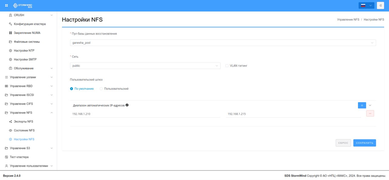Image resolution: width=389 pixels, height=180 pixels.
Task: Click the Обслуживание icon
Action: point(10,68)
